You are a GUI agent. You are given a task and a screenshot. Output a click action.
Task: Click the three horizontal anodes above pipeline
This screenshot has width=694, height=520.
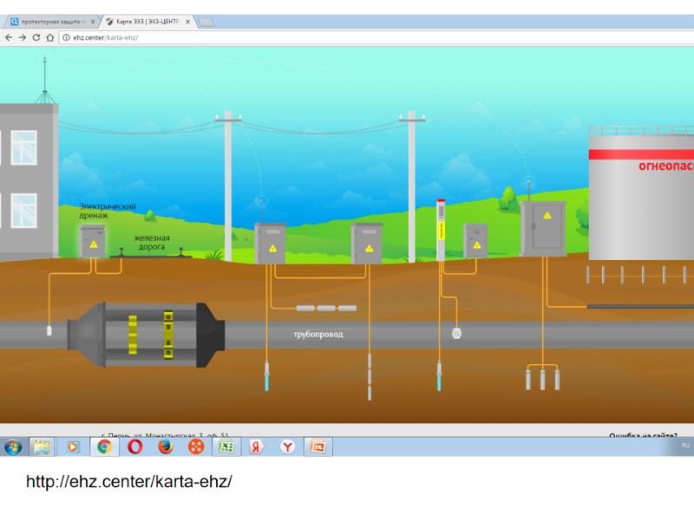326,309
